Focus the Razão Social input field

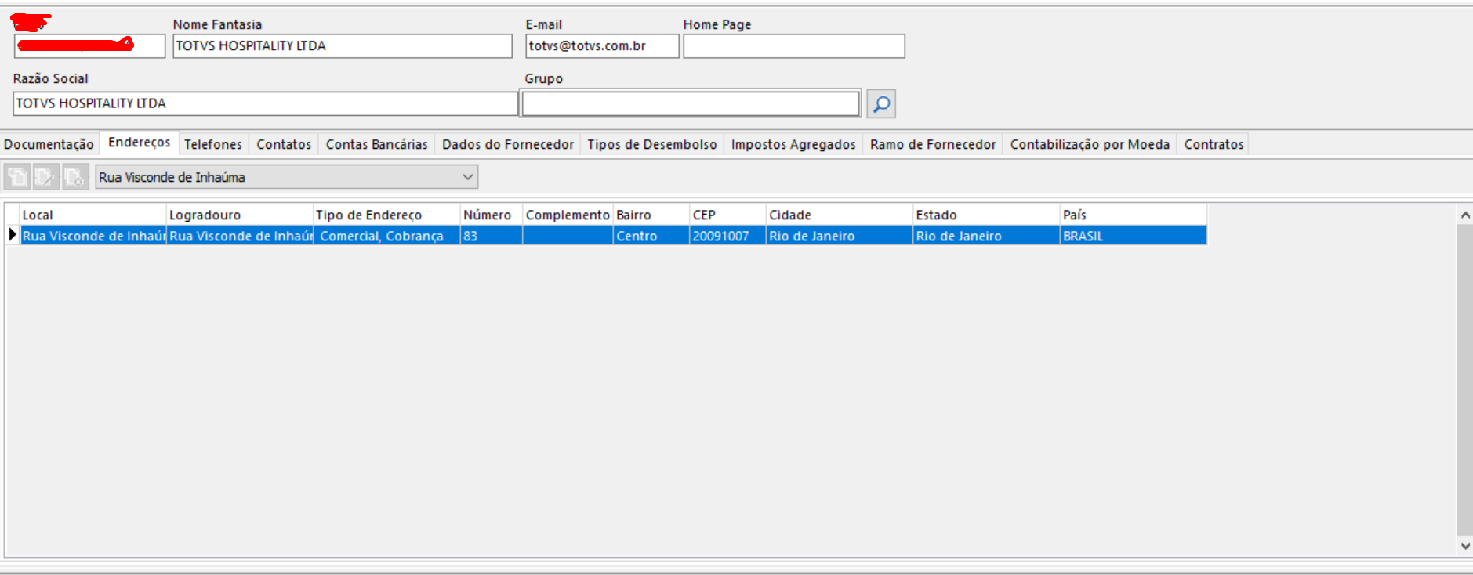point(266,103)
